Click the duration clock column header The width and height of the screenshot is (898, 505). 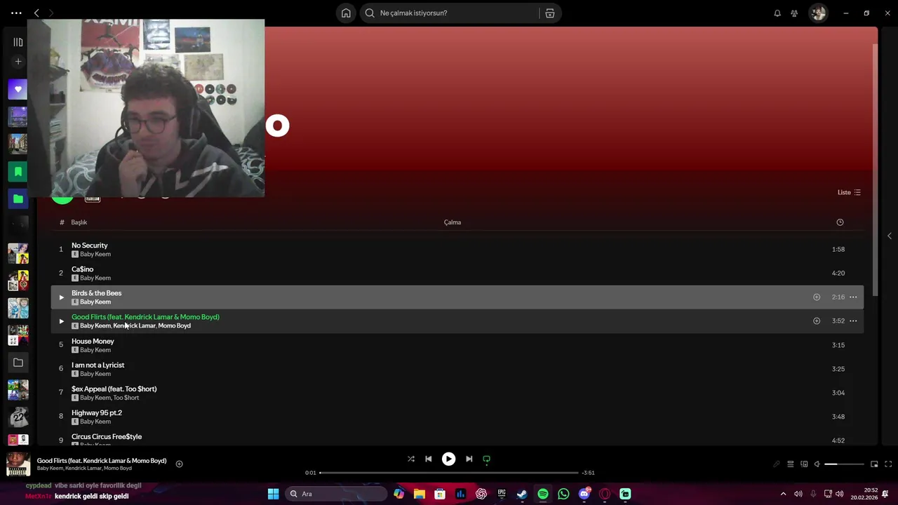(840, 222)
